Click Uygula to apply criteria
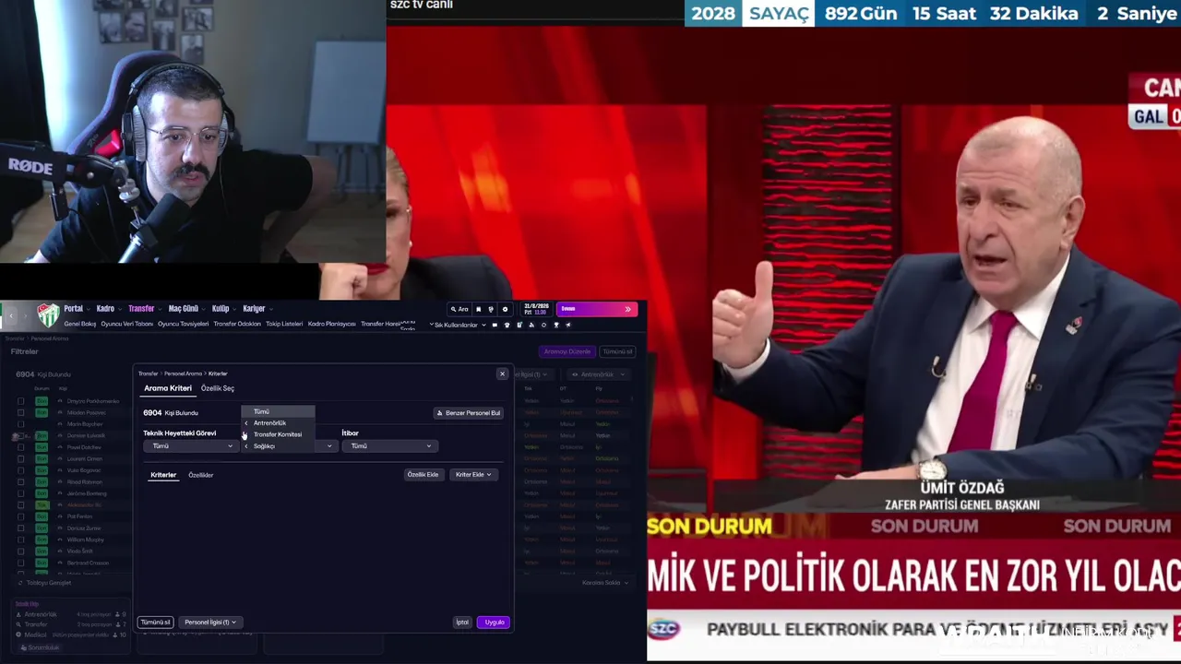 click(x=494, y=622)
